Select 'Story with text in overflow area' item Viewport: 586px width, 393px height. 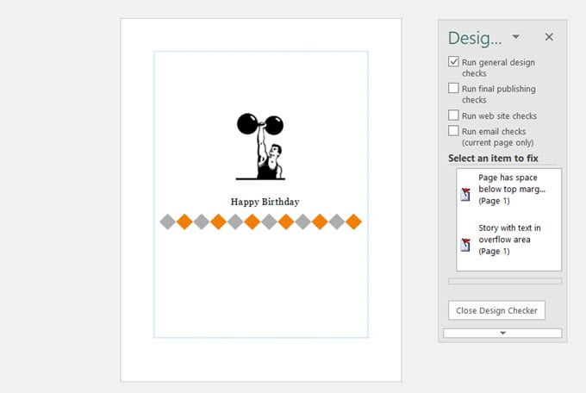point(510,240)
